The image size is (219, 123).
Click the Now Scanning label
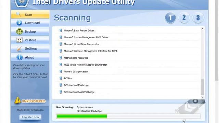click(65, 107)
